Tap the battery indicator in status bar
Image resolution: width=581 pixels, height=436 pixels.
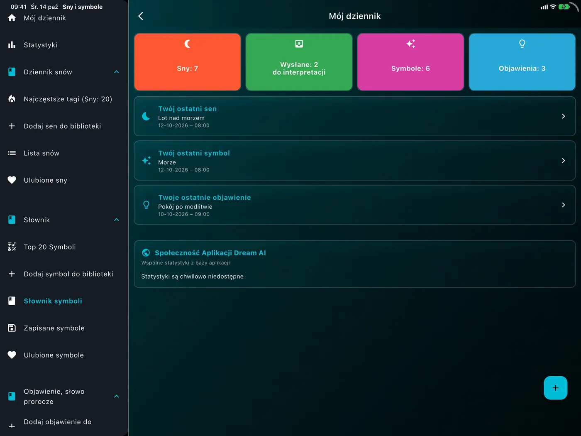564,7
